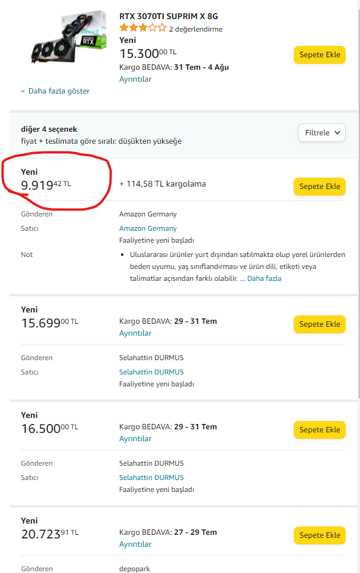
Task: Open Ayrıntılar for the 15.699 TL offer
Action: coord(135,333)
